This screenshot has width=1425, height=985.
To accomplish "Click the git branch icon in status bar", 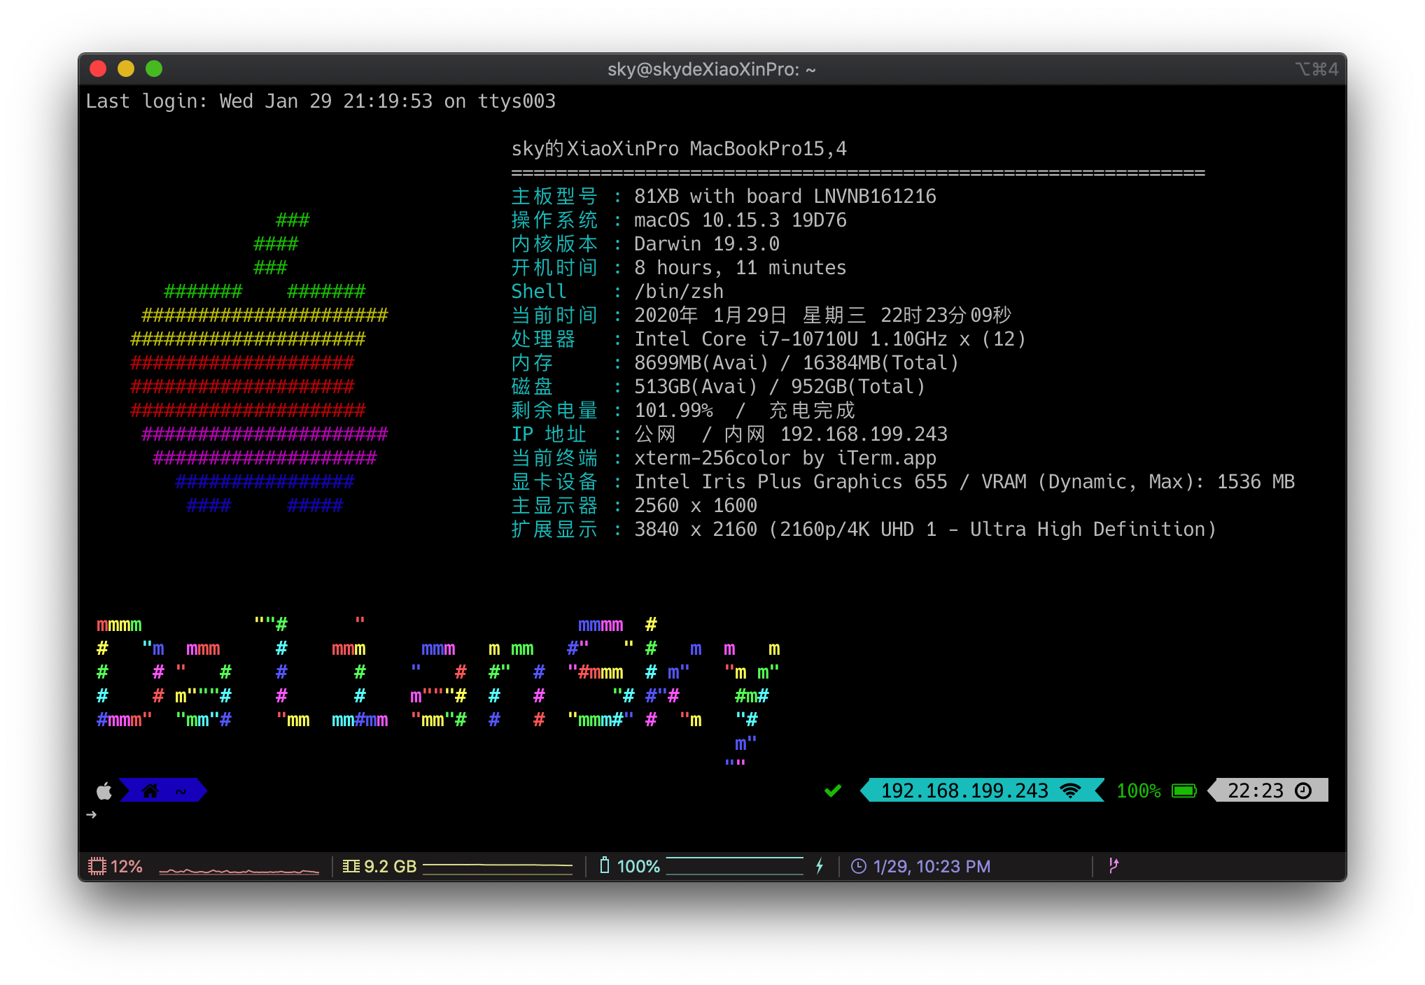I will (1114, 865).
